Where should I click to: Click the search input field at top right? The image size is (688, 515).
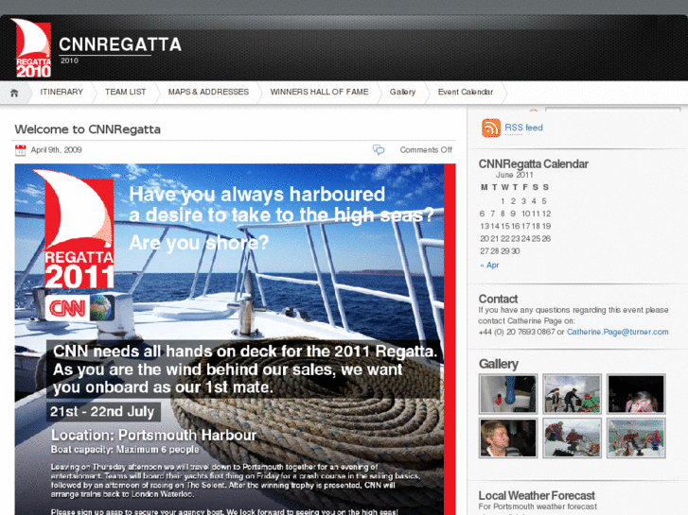tap(612, 109)
